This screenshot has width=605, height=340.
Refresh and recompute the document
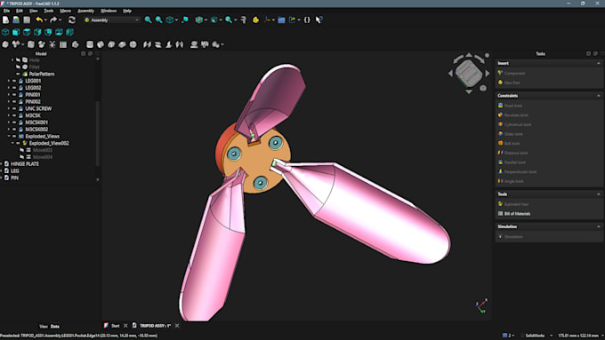pos(72,20)
